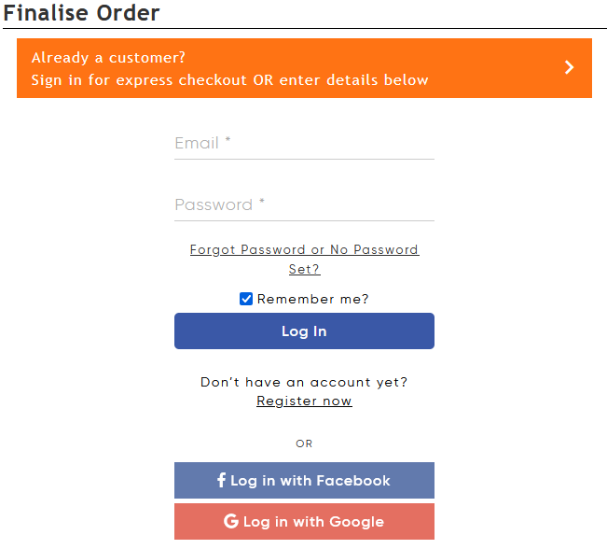
Task: Click the "Remember me?" label text
Action: point(313,299)
